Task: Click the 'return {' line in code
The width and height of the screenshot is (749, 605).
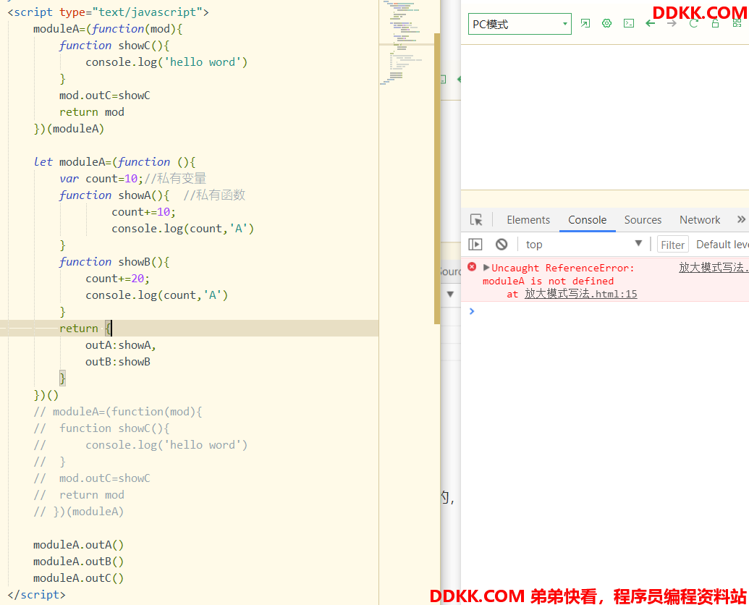Action: tap(86, 329)
